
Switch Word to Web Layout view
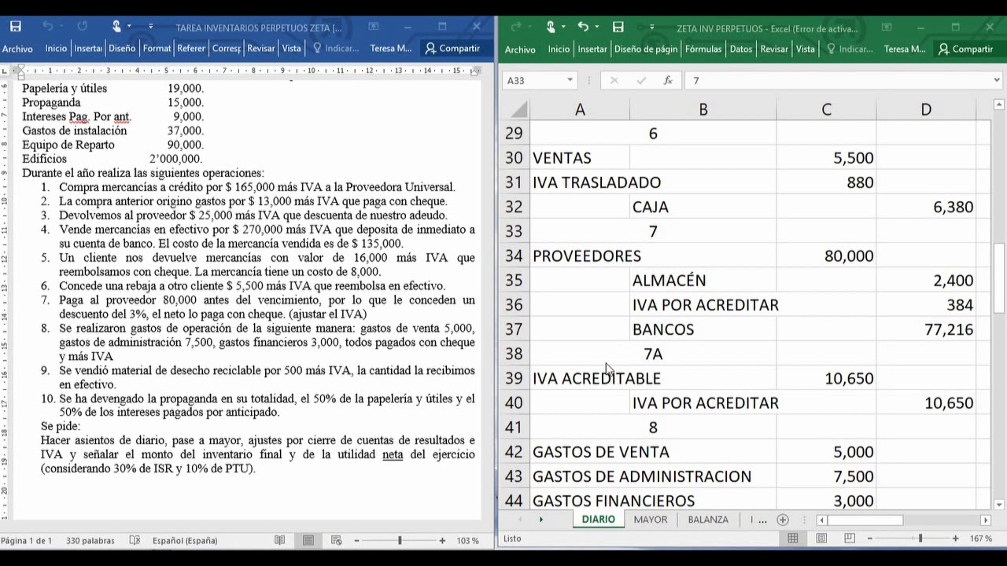(337, 540)
